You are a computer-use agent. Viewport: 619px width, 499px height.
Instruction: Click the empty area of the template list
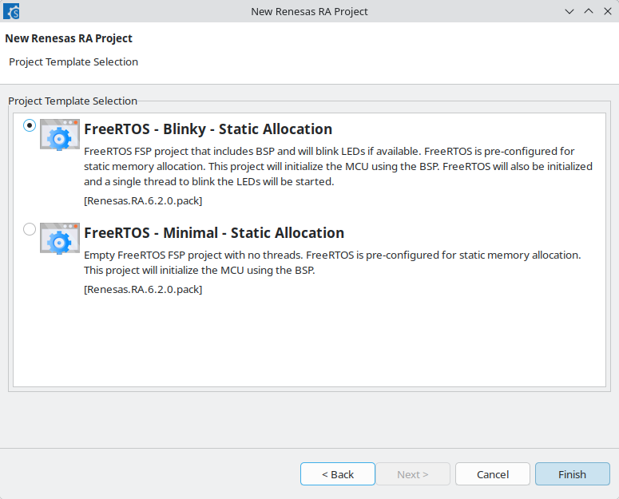(309, 341)
